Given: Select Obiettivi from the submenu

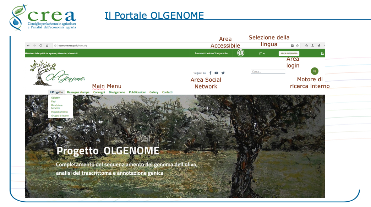Looking at the screenshot, I should (x=56, y=98).
